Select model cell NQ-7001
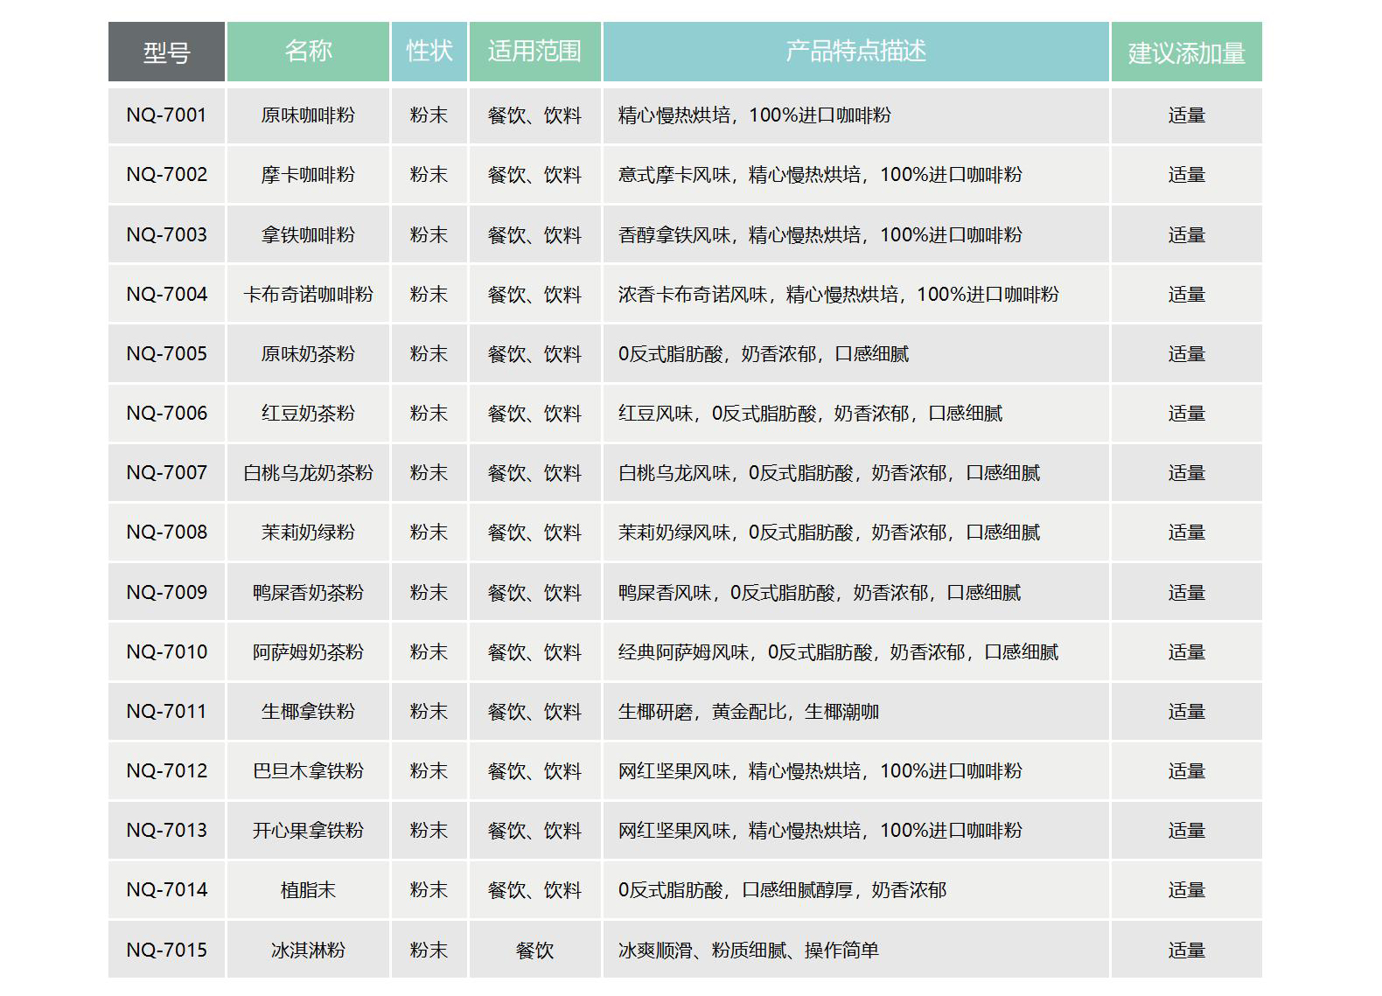1382x996 pixels. tap(166, 115)
